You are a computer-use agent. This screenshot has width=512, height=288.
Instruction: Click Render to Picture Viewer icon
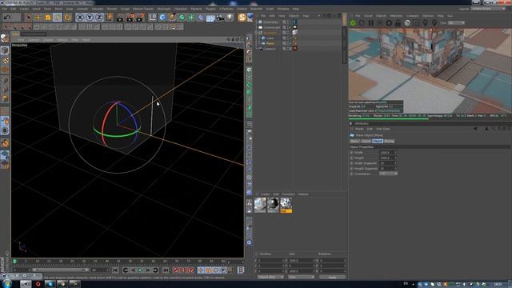(130, 17)
